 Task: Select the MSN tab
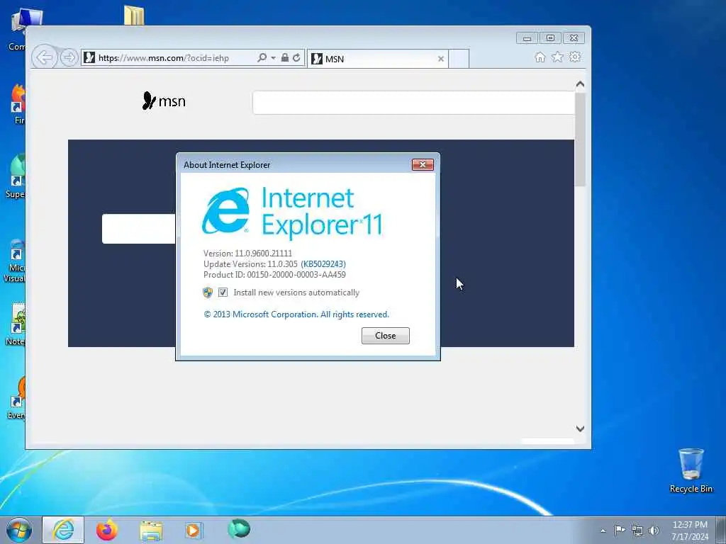[377, 59]
